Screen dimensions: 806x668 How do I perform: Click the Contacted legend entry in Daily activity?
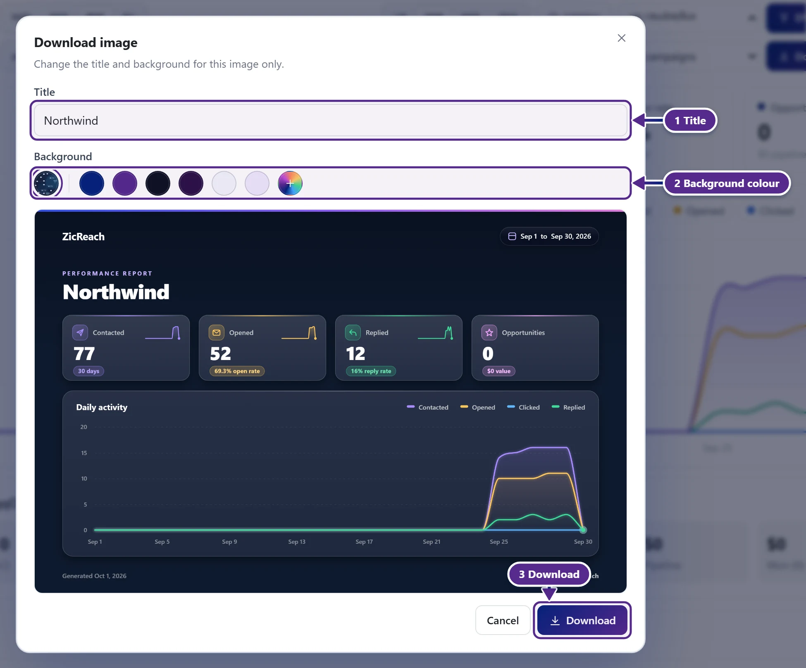pyautogui.click(x=428, y=407)
